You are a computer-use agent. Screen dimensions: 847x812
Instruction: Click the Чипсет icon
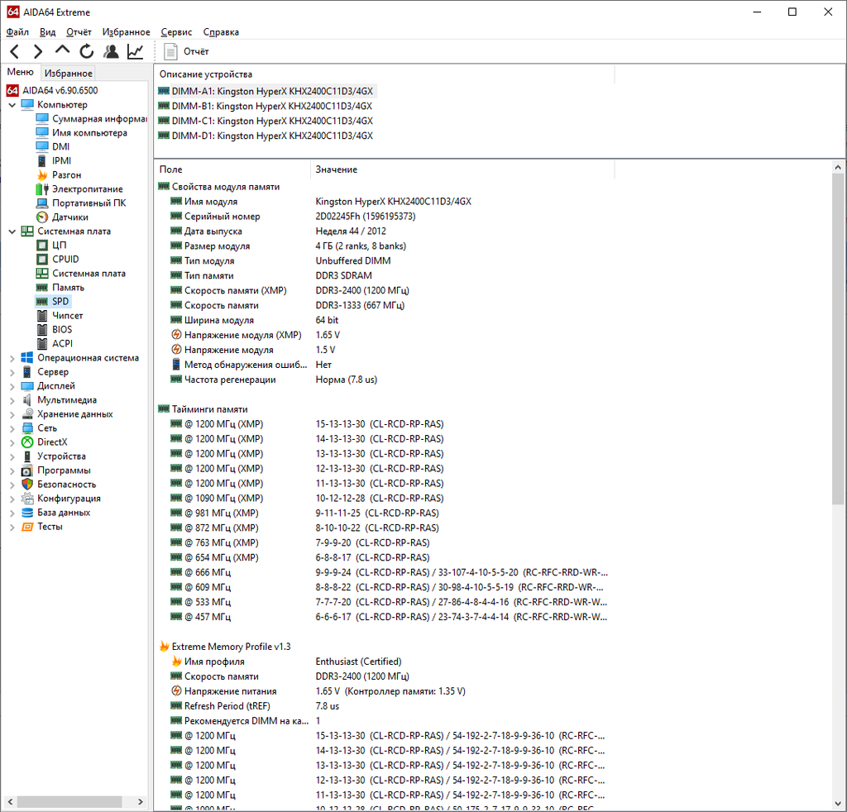pyautogui.click(x=42, y=315)
